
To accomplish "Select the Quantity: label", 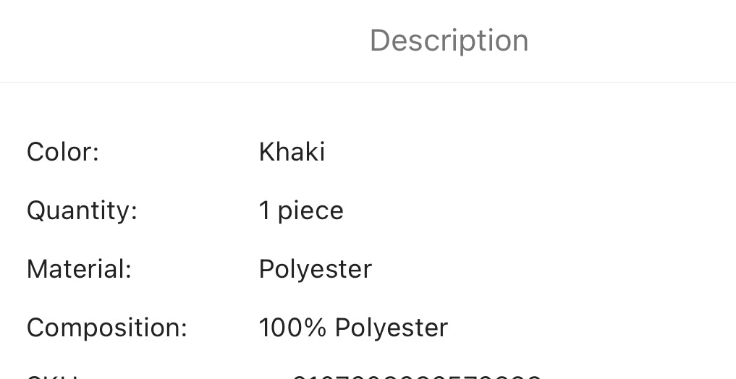I will [x=83, y=210].
